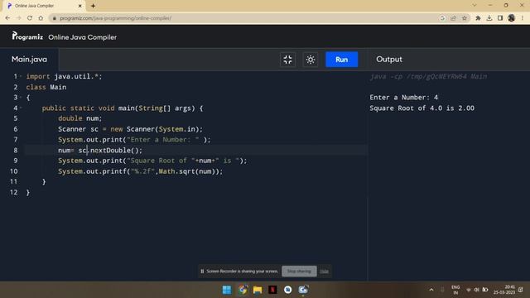Screen dimensions: 530x298
Task: Bookmark this page with the star icon
Action: 465,18
